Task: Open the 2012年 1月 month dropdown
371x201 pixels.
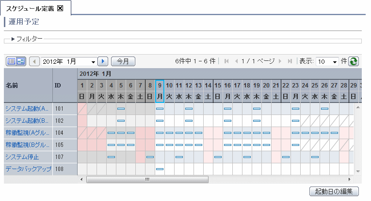Action: point(68,61)
